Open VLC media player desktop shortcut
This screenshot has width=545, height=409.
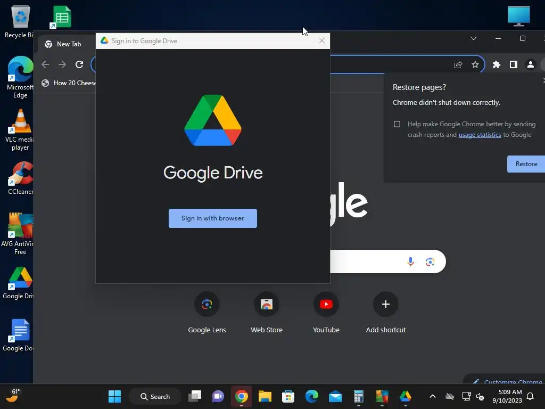pyautogui.click(x=20, y=130)
